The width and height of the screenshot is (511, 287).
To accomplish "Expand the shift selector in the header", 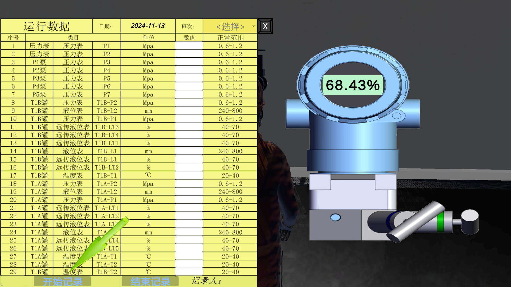I will click(230, 27).
